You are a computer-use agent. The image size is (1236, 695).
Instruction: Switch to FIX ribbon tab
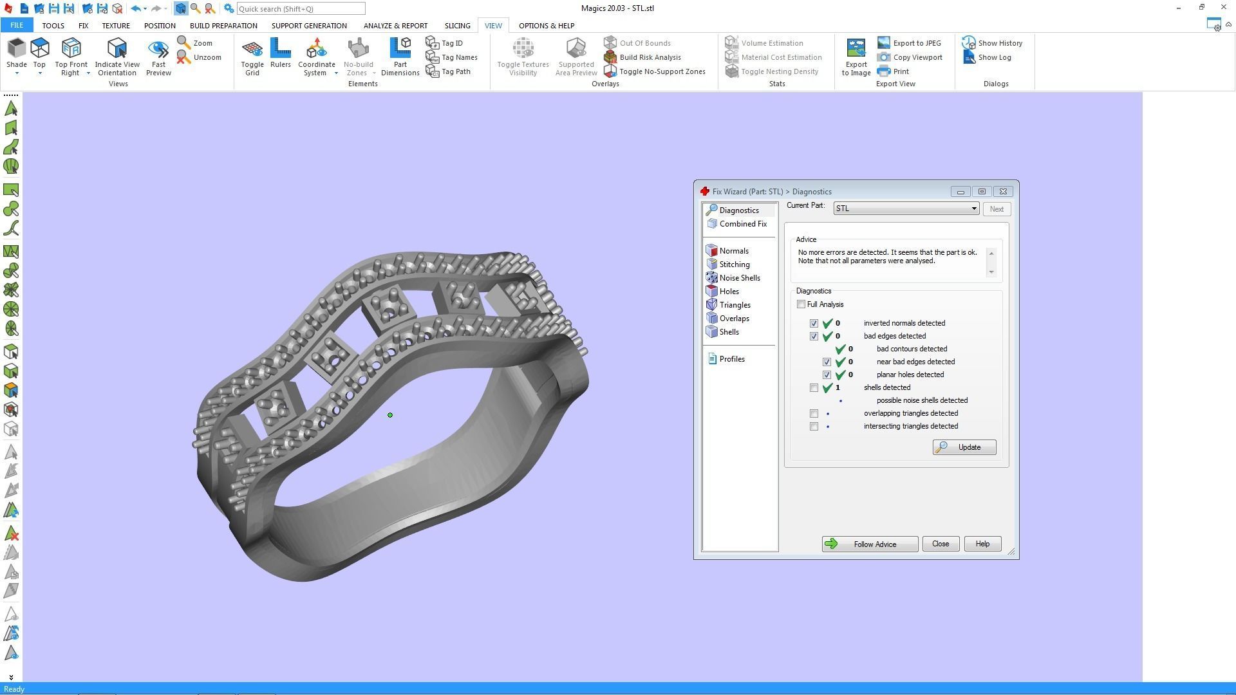[x=83, y=26]
